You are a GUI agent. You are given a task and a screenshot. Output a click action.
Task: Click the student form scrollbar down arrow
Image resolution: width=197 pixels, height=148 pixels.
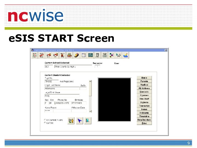click(x=90, y=111)
